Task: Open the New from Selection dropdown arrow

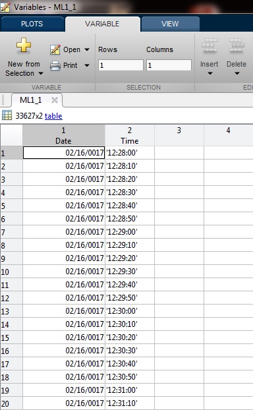Action: click(x=41, y=73)
